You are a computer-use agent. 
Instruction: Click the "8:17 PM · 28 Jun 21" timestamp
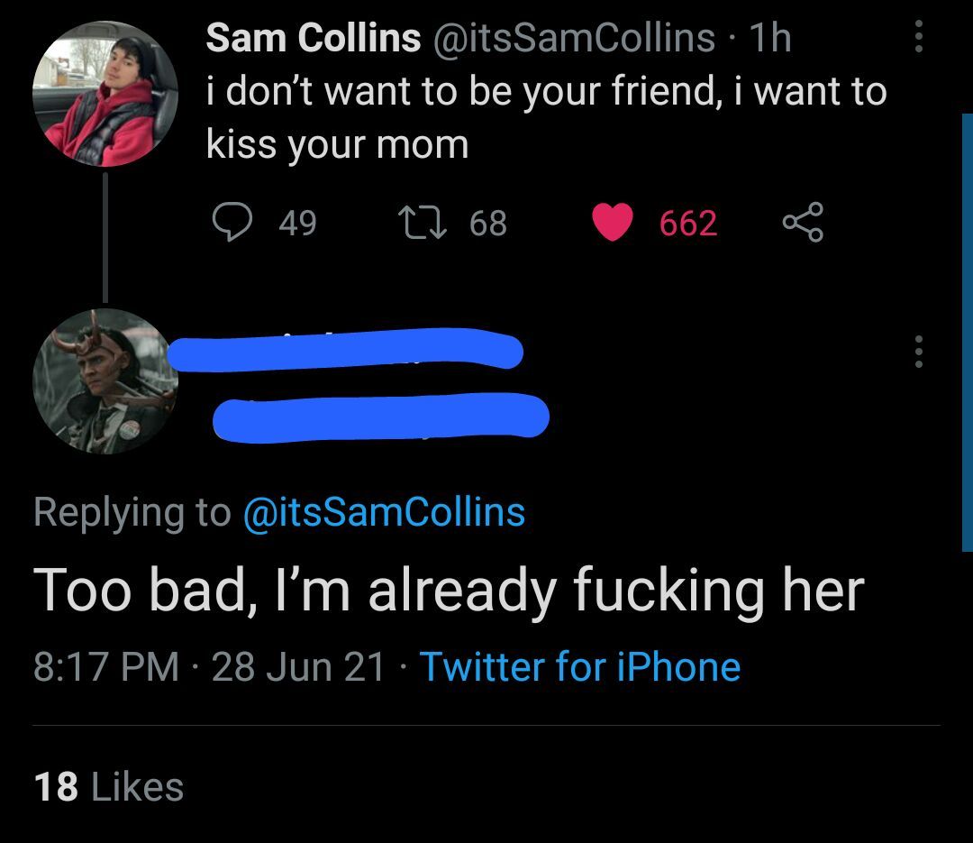coord(209,667)
